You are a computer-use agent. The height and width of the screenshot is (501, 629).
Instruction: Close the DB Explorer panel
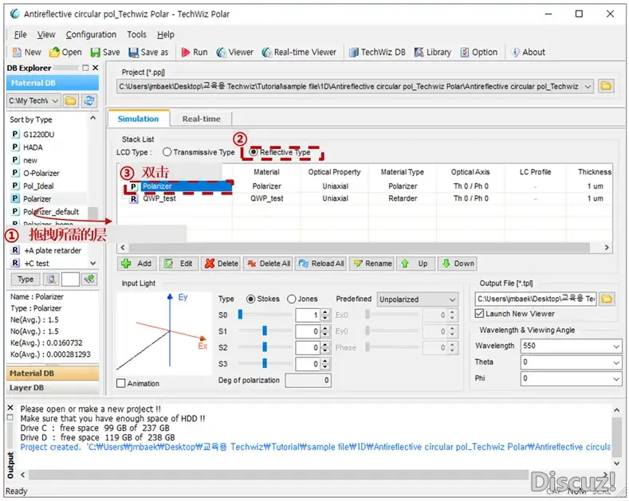click(95, 68)
